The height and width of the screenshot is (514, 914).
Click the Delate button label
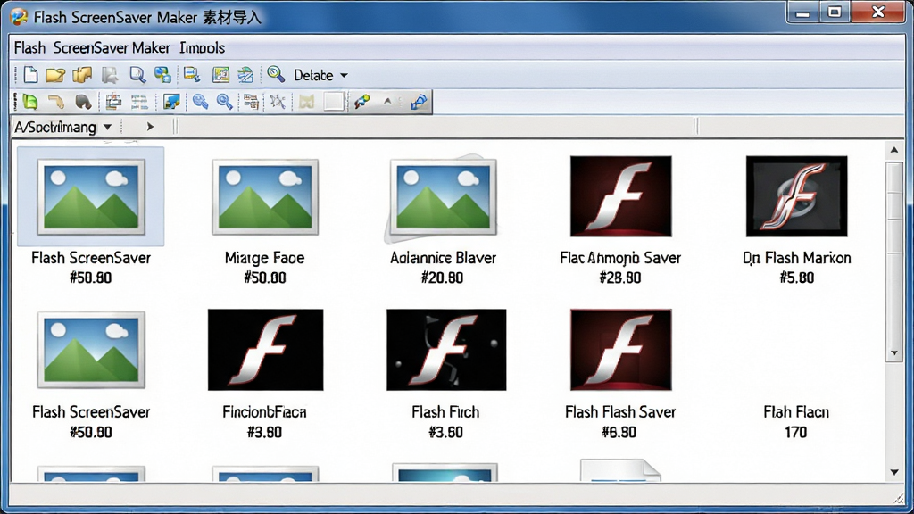[313, 75]
